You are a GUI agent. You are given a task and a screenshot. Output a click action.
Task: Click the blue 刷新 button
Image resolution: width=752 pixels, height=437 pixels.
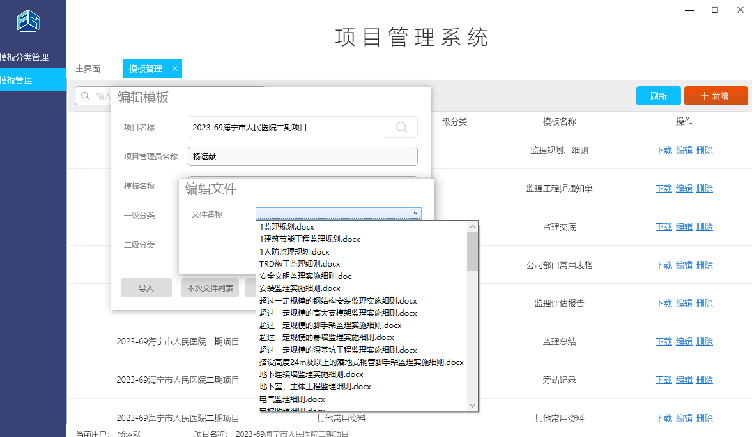[x=658, y=96]
